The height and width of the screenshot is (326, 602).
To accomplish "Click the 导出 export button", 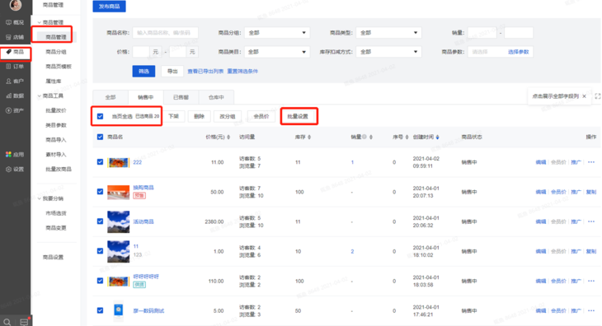I will click(172, 72).
